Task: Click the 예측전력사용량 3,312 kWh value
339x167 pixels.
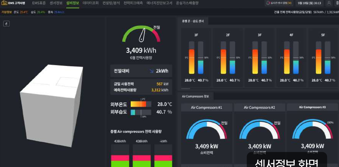Action: (x=160, y=90)
